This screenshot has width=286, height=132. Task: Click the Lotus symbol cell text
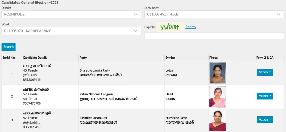coord(169,71)
